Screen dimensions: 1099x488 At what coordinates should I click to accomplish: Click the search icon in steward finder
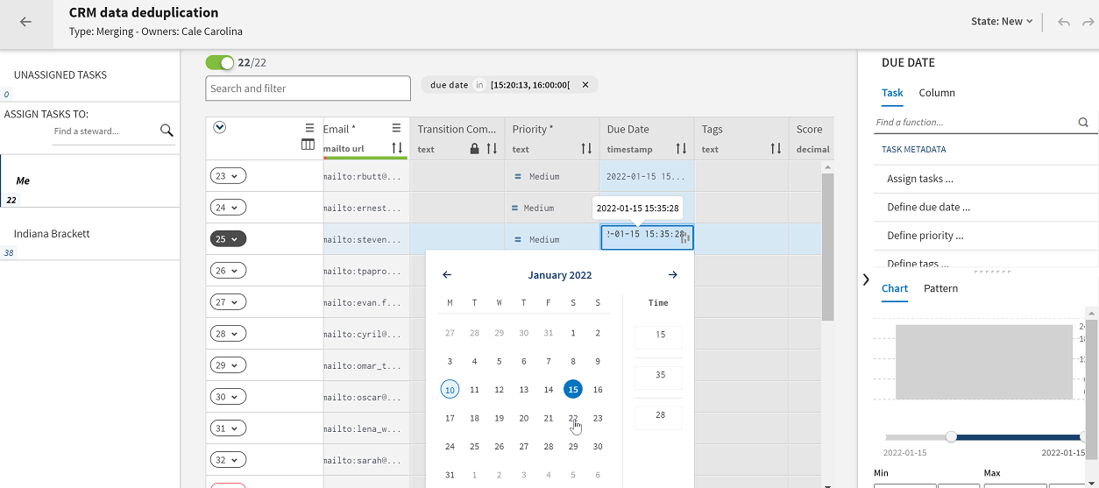[167, 131]
